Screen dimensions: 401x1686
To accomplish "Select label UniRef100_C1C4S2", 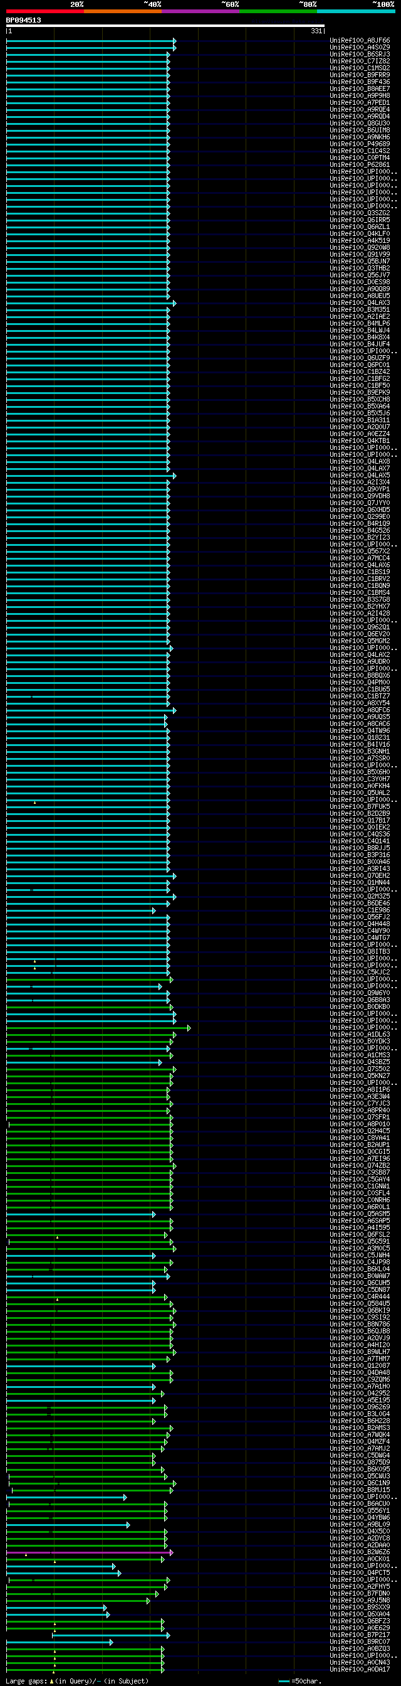I will 360,151.
